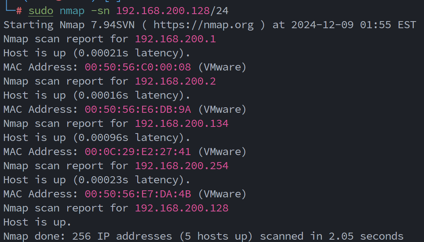This screenshot has width=424, height=242.
Task: Click the IP address 192.168.200.134
Action: pyautogui.click(x=181, y=124)
